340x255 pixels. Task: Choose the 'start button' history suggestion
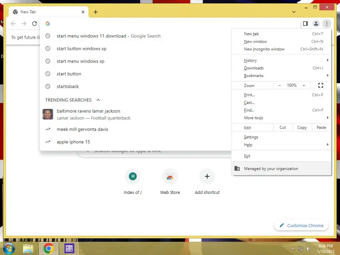(x=136, y=74)
